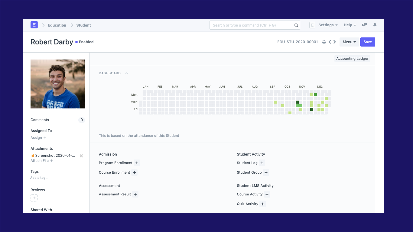Viewport: 413px width, 232px height.
Task: Click Attach File link
Action: 42,161
